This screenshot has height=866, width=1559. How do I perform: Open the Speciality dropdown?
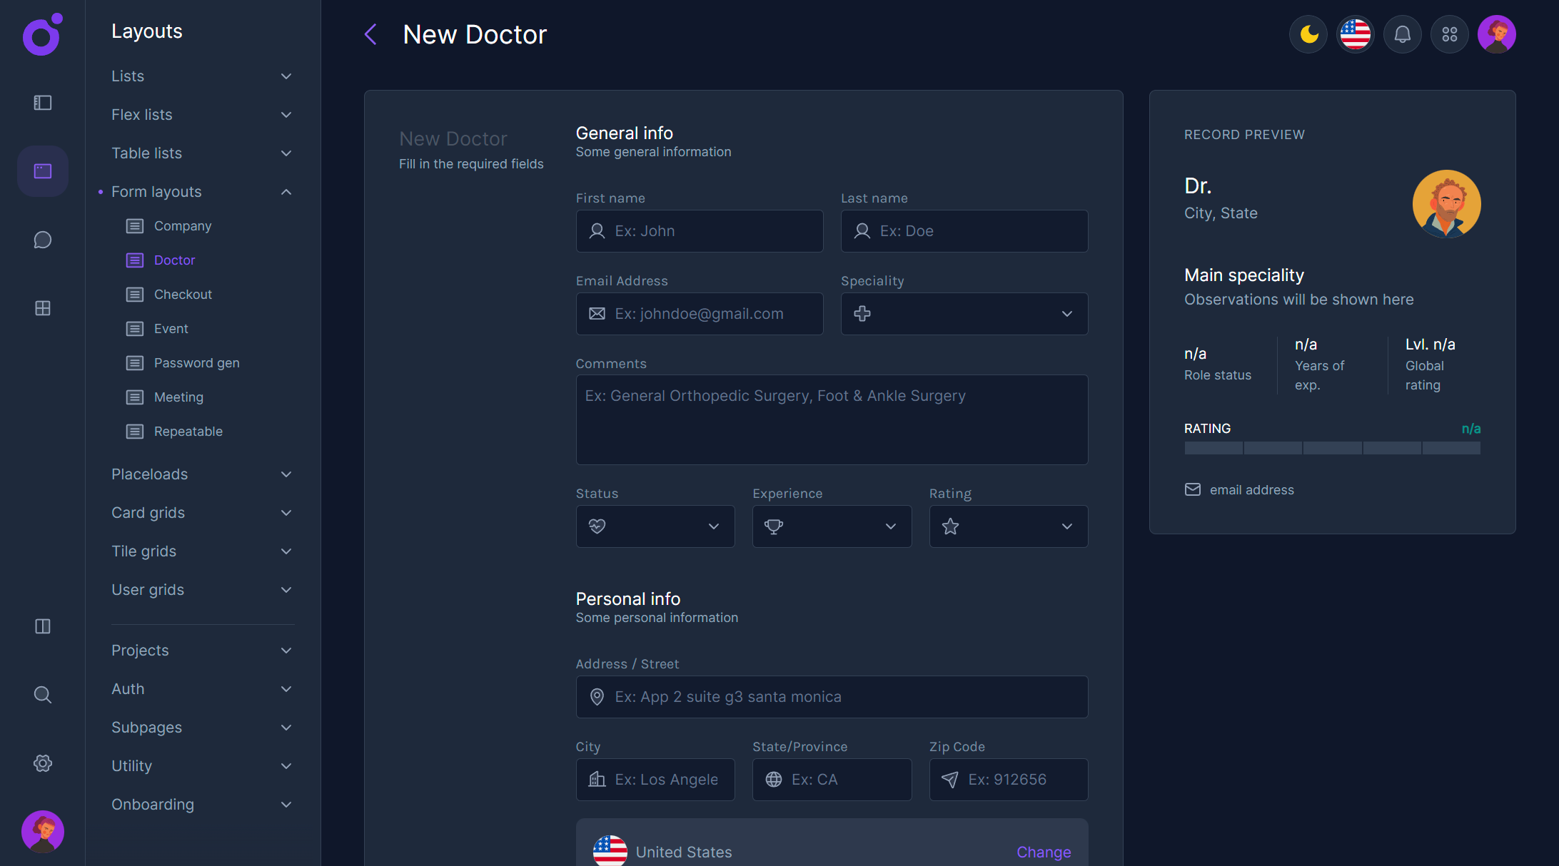964,314
